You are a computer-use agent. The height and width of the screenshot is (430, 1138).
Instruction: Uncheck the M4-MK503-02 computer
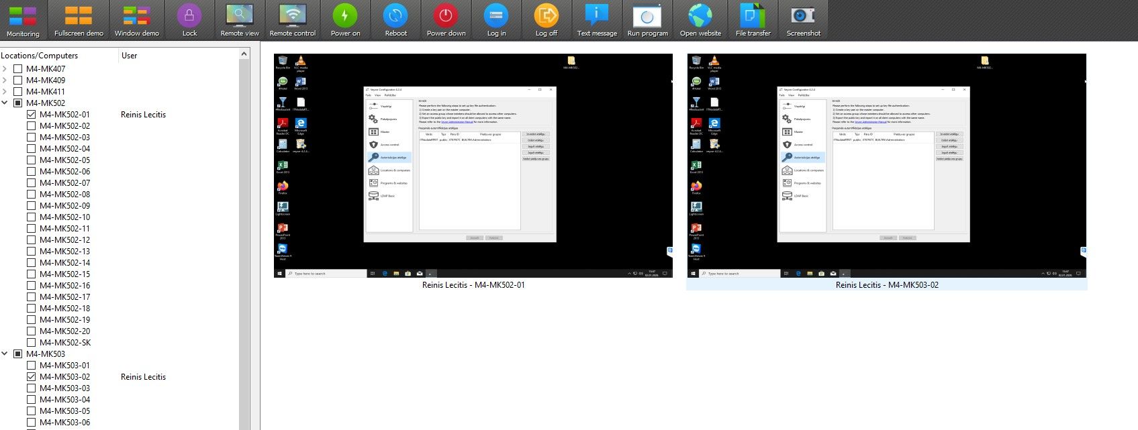(32, 376)
